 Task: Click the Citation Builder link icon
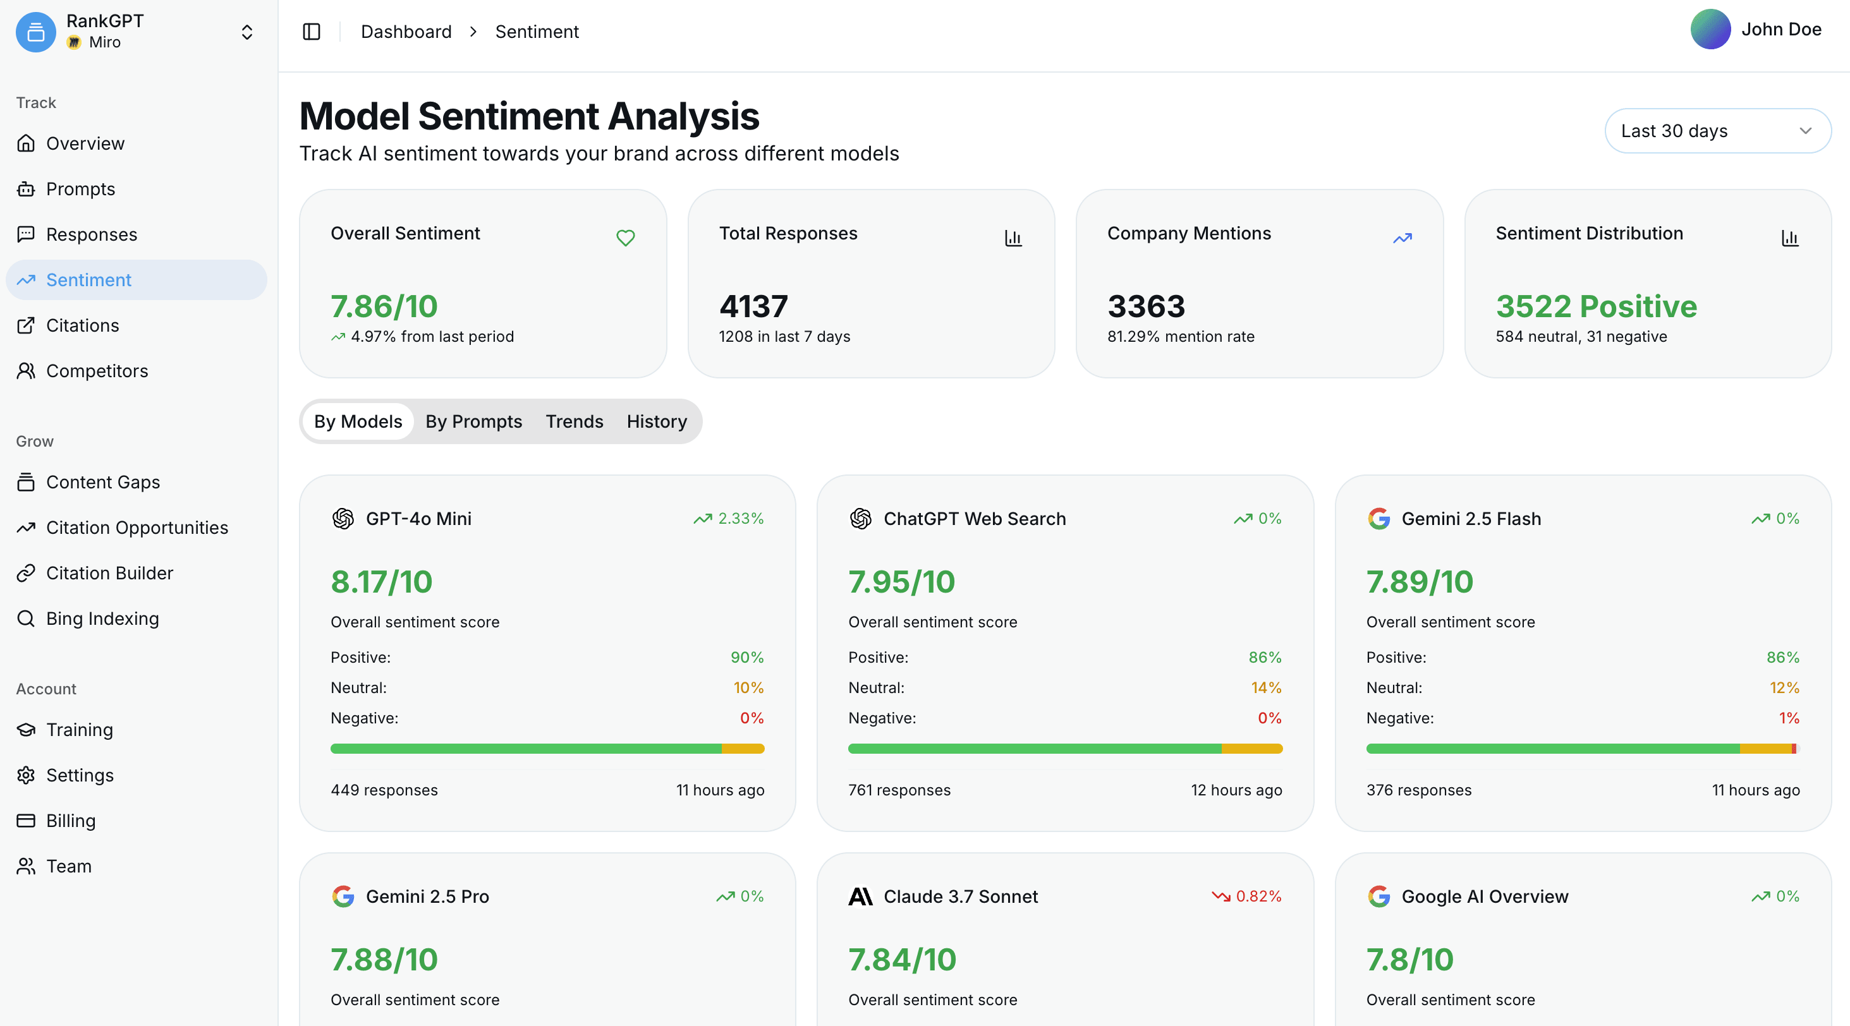[x=26, y=573]
